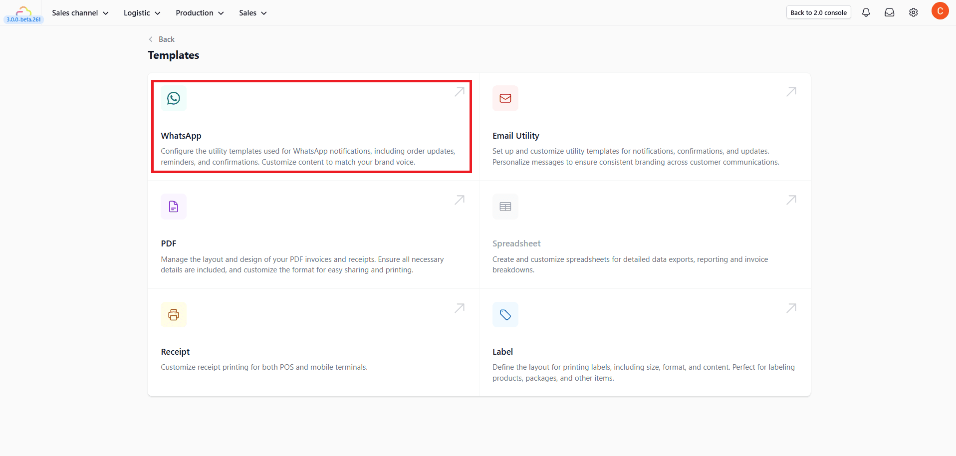
Task: Open the inbox tray icon
Action: (889, 12)
